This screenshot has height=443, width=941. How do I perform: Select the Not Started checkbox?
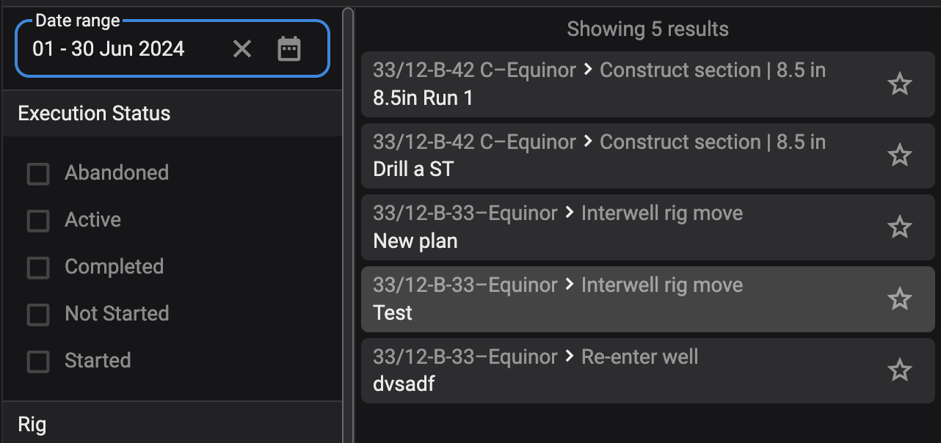pyautogui.click(x=38, y=315)
